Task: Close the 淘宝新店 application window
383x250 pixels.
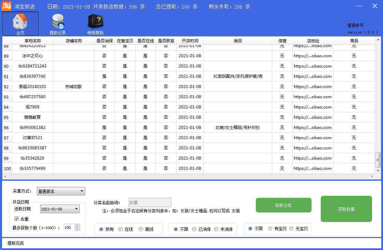Action: (x=374, y=6)
